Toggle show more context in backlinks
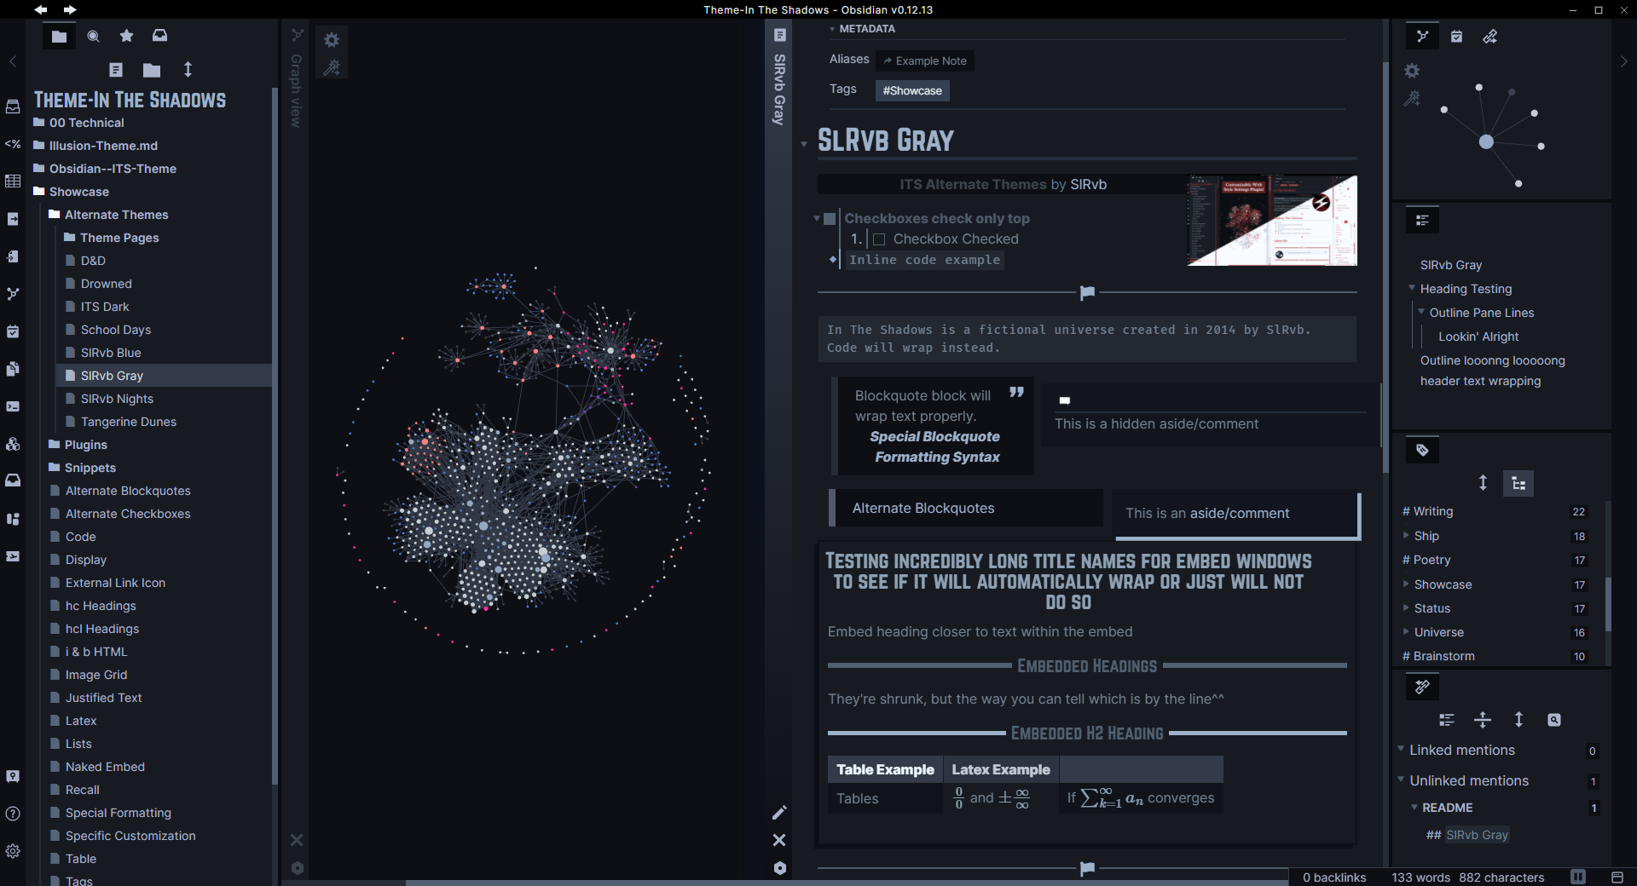1637x886 pixels. pos(1483,720)
